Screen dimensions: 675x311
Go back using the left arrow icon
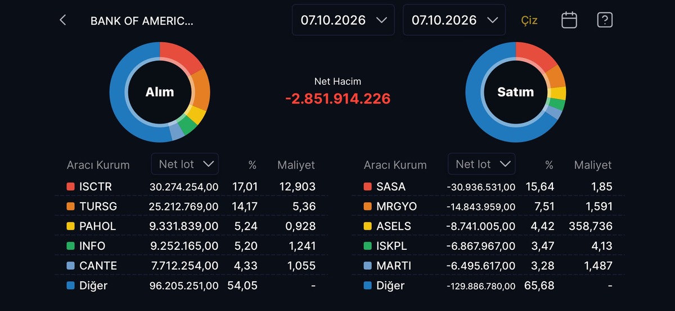click(x=63, y=20)
